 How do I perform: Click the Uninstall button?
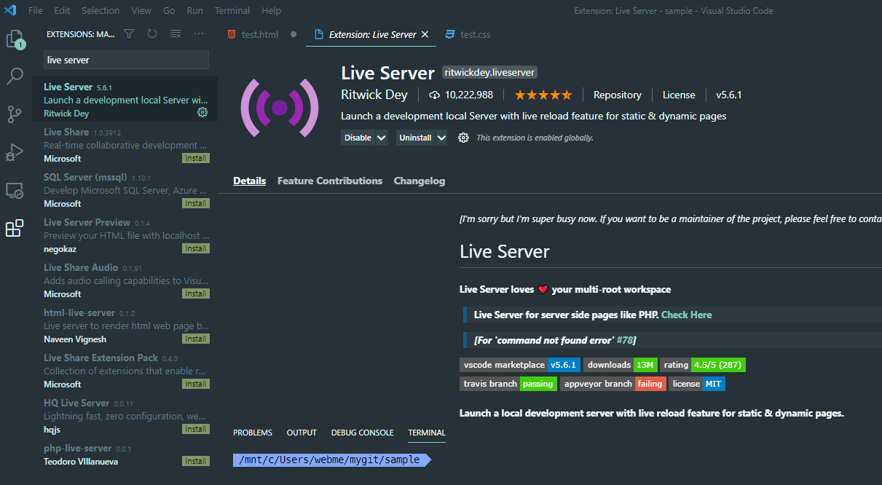[415, 138]
